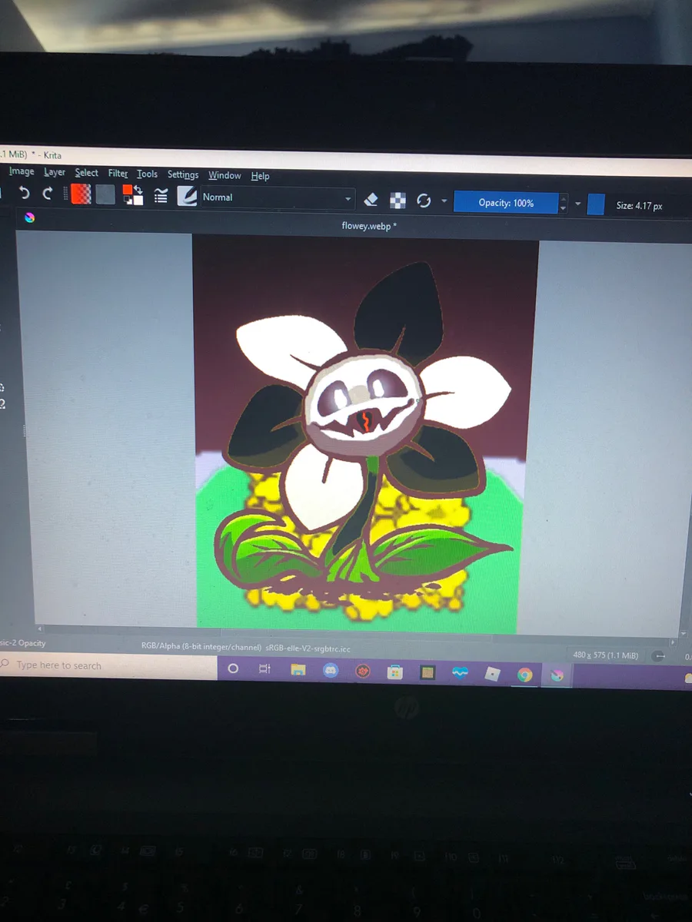Open the Settings menu
This screenshot has height=922, width=692.
pos(183,175)
